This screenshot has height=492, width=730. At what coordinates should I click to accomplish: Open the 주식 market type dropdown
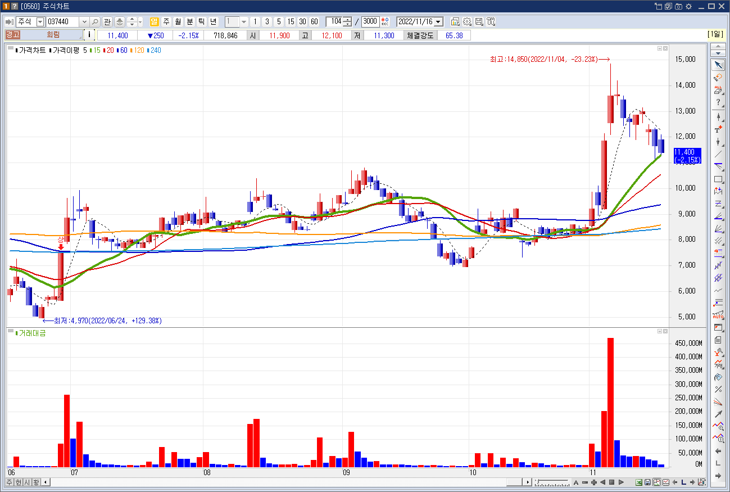(x=40, y=22)
